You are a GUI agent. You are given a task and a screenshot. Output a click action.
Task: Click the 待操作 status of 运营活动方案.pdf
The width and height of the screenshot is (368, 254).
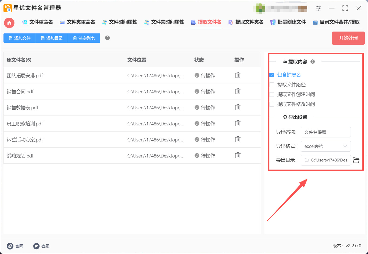(208, 140)
